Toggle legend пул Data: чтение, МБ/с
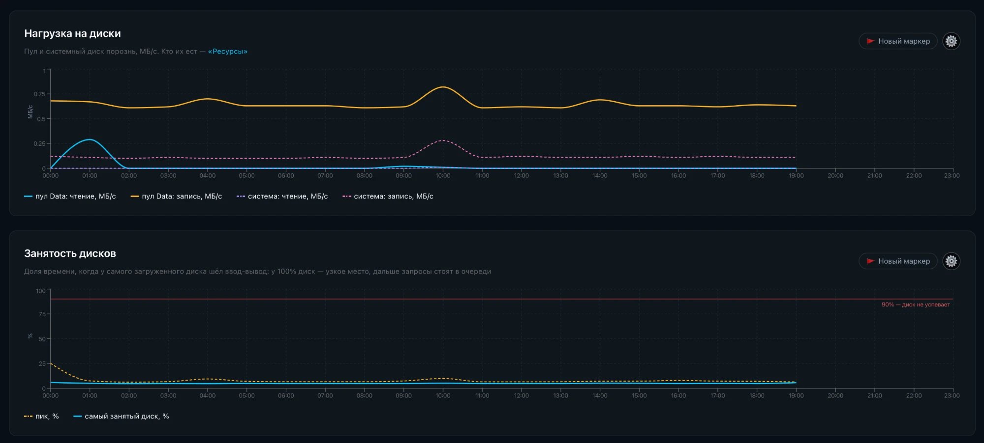The height and width of the screenshot is (443, 984). (x=70, y=196)
